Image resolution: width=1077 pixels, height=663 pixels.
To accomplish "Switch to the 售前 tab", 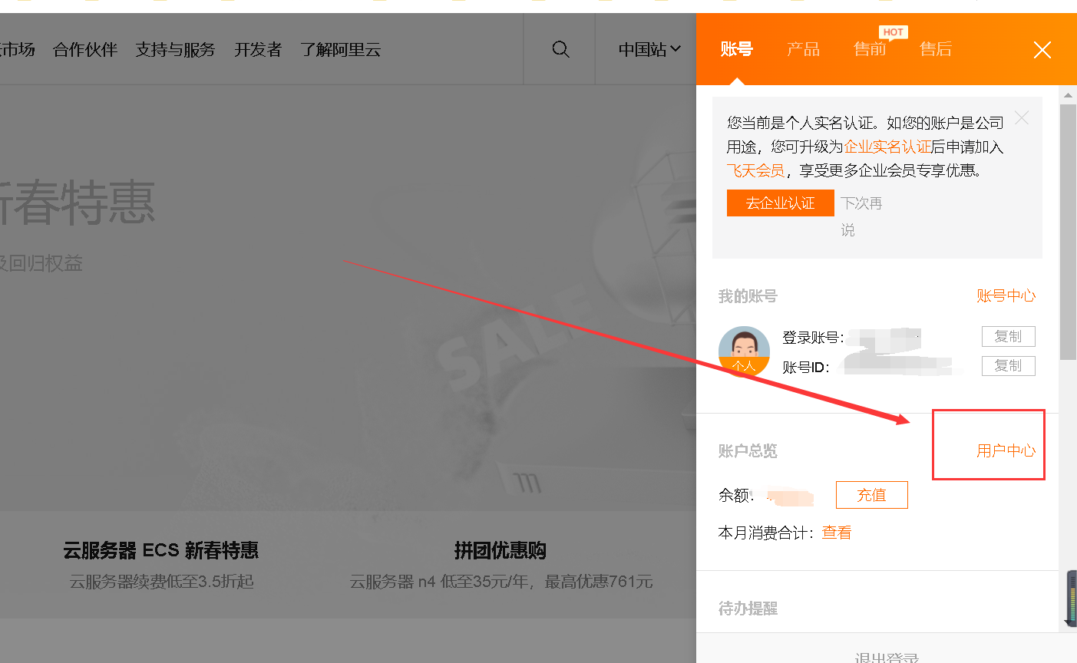I will 870,49.
